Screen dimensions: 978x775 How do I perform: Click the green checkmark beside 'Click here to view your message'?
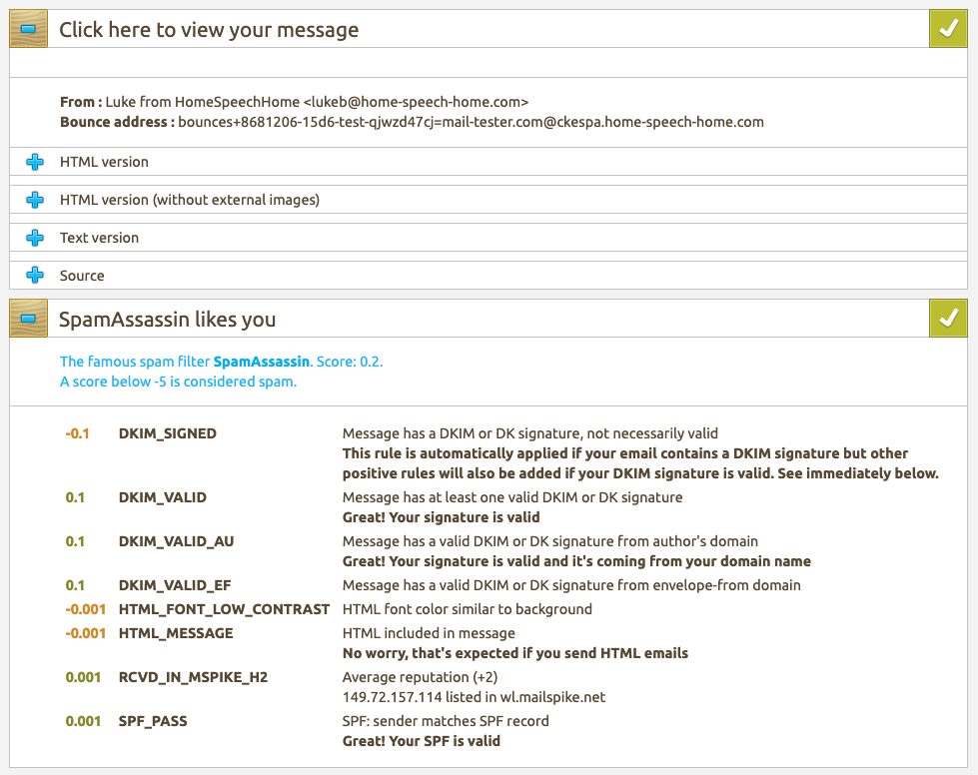948,29
